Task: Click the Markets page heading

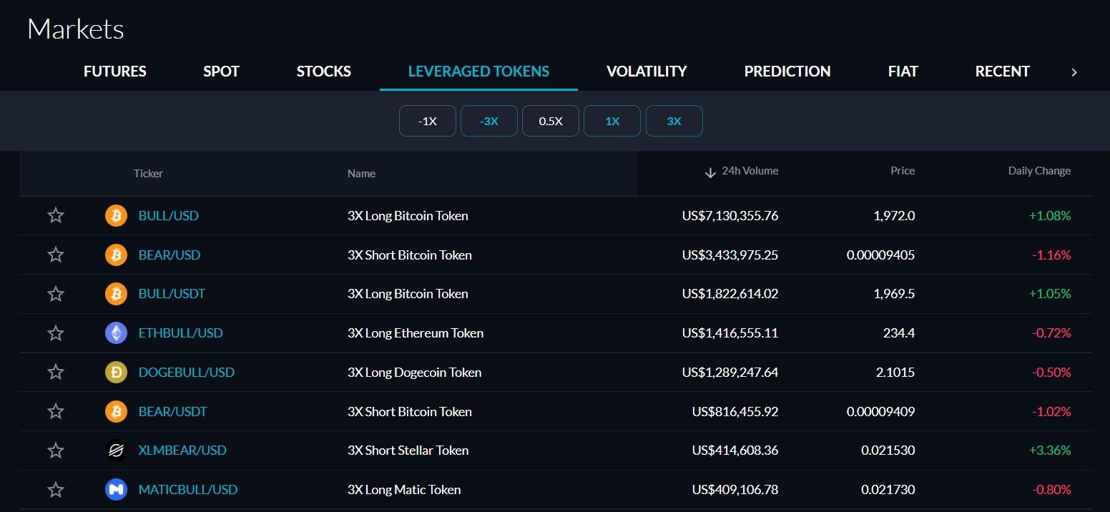Action: pos(76,29)
